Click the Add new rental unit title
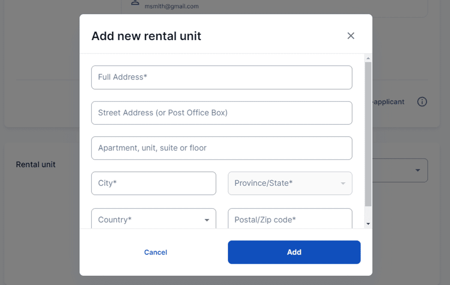Viewport: 450px width, 285px height. pyautogui.click(x=146, y=36)
